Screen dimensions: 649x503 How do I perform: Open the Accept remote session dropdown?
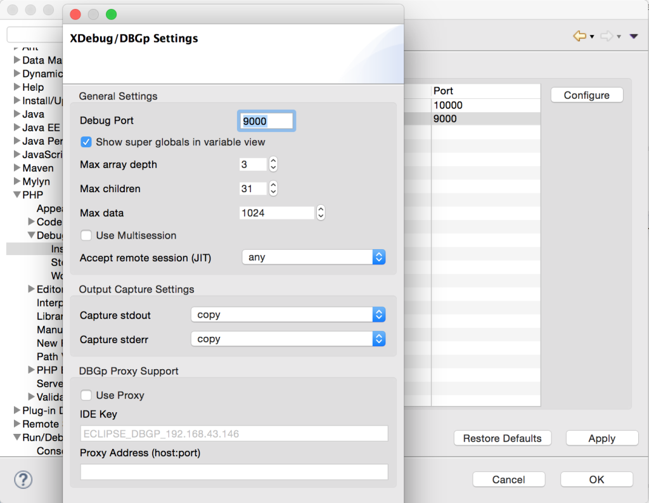(x=314, y=258)
